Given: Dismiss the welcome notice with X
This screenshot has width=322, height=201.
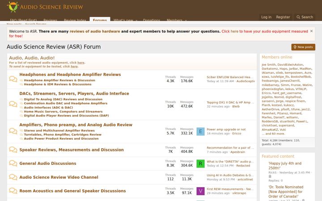Looking at the screenshot, I should coord(311,31).
